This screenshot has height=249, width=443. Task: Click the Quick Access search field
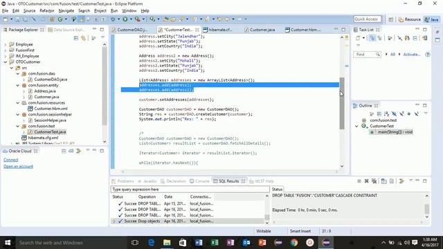pyautogui.click(x=368, y=19)
